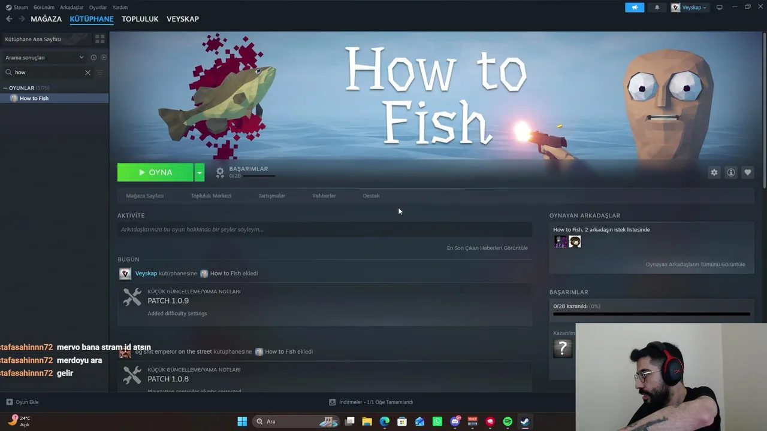Go forward with the right arrow
767x431 pixels.
pos(22,19)
